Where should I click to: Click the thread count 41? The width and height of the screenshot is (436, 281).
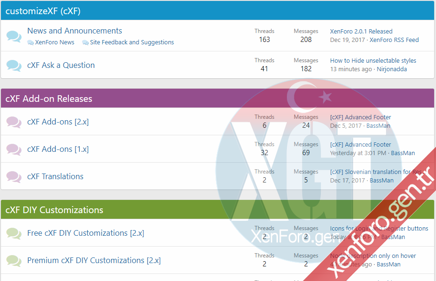coord(264,69)
